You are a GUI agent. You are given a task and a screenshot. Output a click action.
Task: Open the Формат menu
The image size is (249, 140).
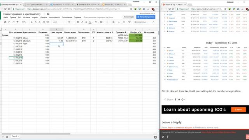coord(35,17)
